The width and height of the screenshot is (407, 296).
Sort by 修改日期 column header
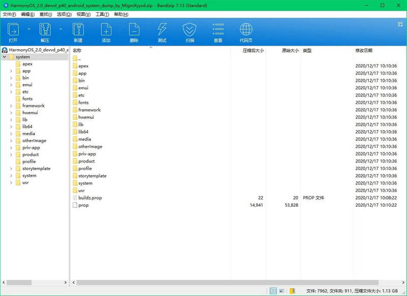pos(364,51)
